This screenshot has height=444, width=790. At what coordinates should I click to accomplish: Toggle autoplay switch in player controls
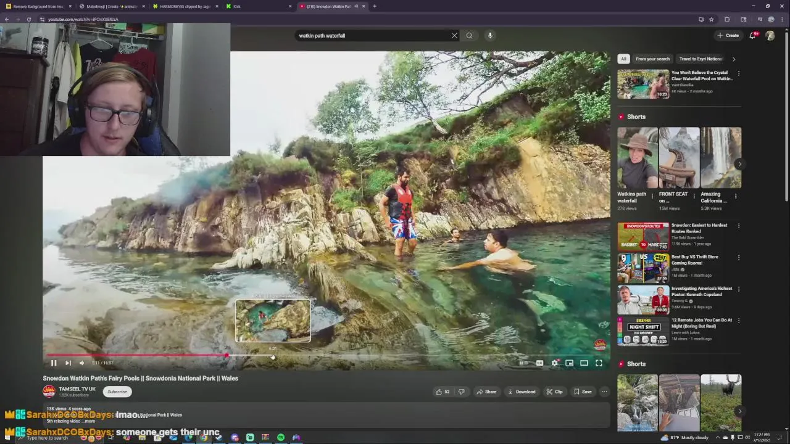pyautogui.click(x=523, y=363)
